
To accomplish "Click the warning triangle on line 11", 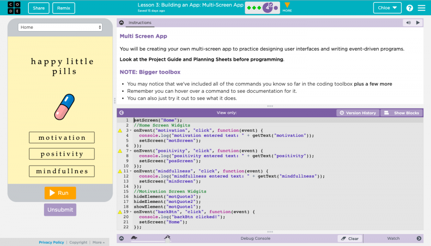I will point(120,171).
